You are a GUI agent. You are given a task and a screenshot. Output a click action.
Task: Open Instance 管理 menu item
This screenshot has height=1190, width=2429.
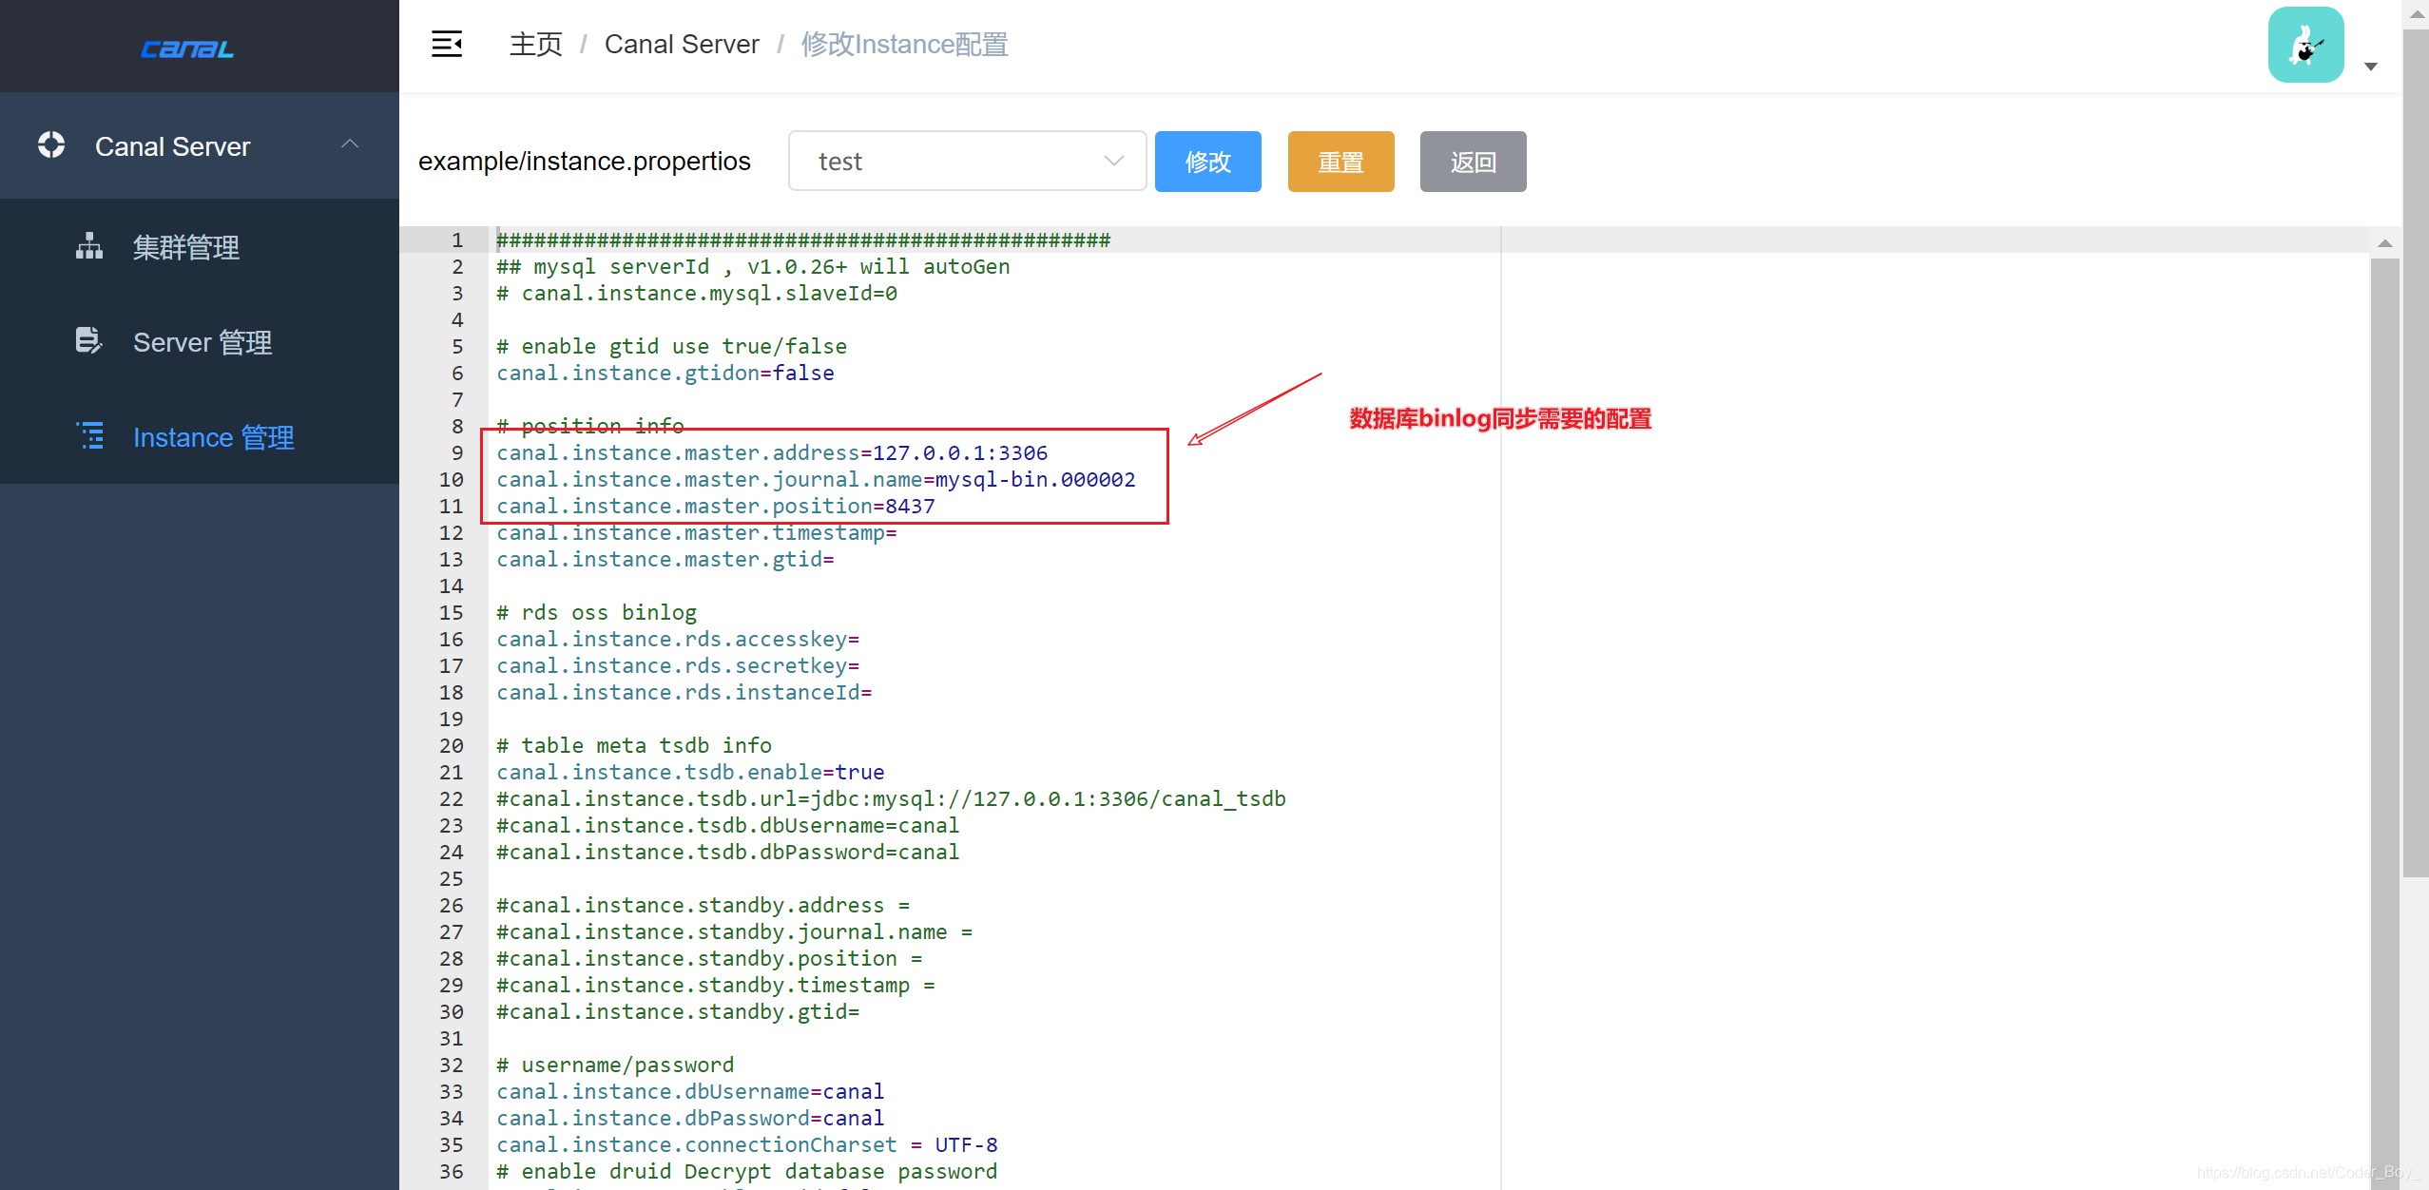[200, 437]
